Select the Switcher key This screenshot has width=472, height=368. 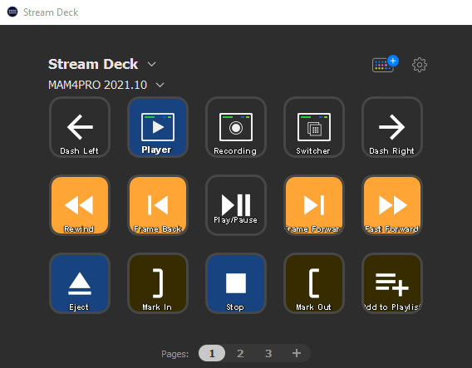tap(314, 127)
